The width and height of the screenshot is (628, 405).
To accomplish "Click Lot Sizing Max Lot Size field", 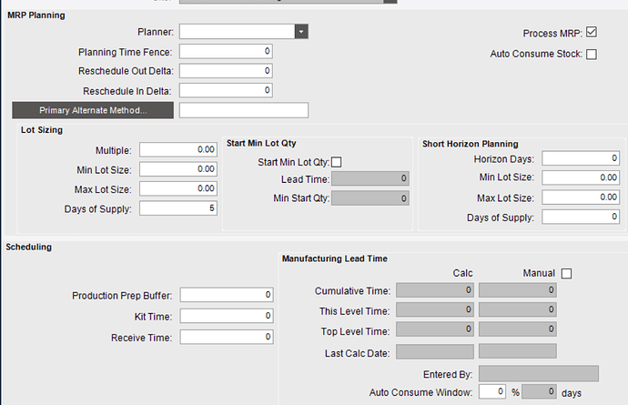I will point(178,188).
